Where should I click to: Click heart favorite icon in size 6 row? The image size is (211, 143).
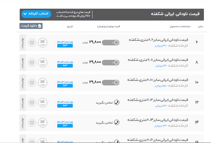pyautogui.click(x=32, y=43)
